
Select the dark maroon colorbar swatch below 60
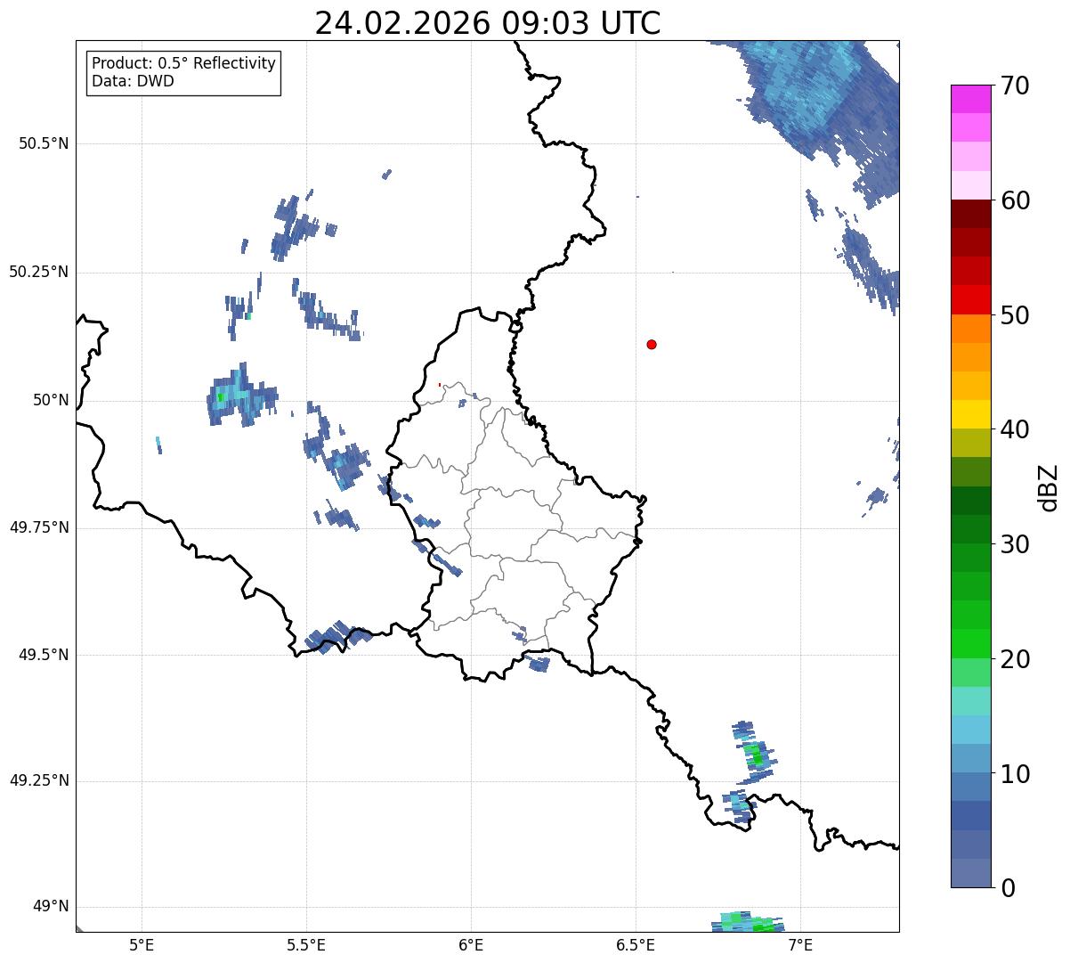coord(970,214)
